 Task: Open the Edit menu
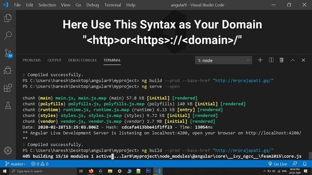coord(29,5)
